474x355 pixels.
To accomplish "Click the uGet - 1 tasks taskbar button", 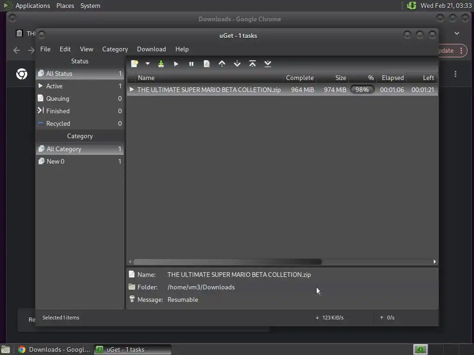I will [132, 349].
